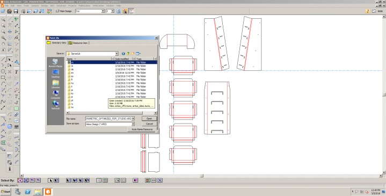
Task: Expand the Save in ServerLib dropdown
Action: 116,54
